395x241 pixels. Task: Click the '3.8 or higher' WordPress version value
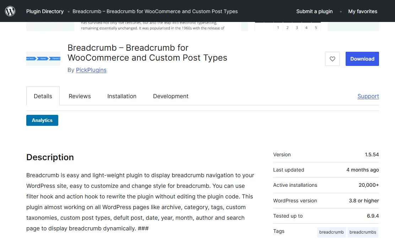(x=364, y=201)
